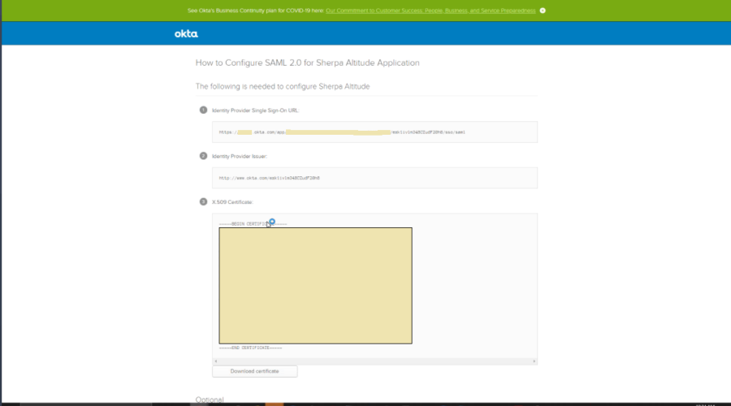The width and height of the screenshot is (731, 406).
Task: Select the Single Sign-On URL text box
Action: coord(374,132)
